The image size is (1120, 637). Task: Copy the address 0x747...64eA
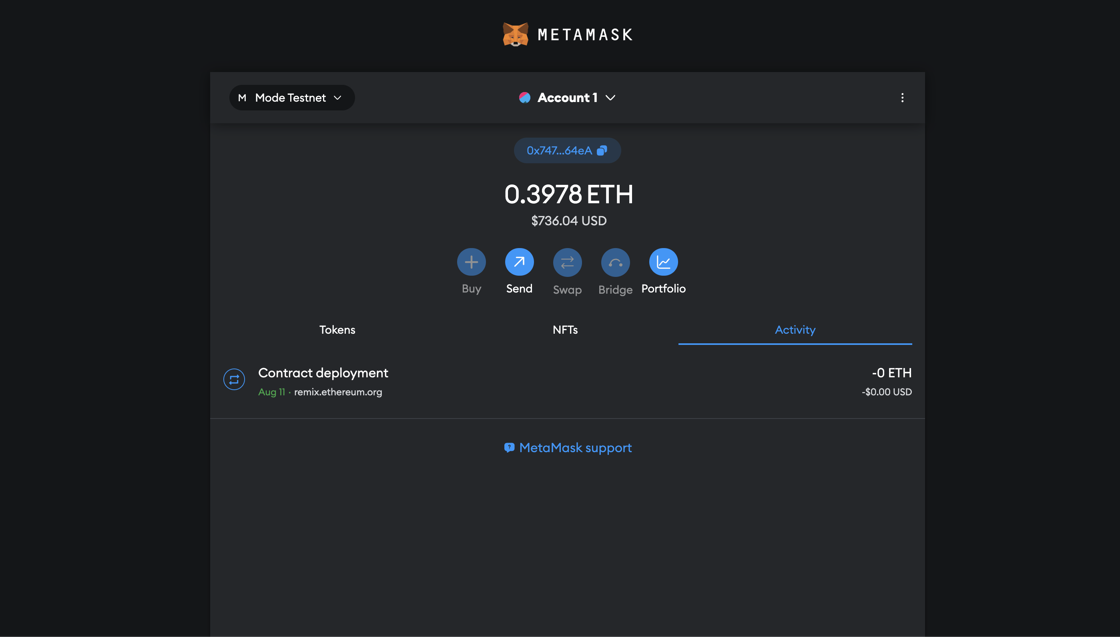(567, 150)
